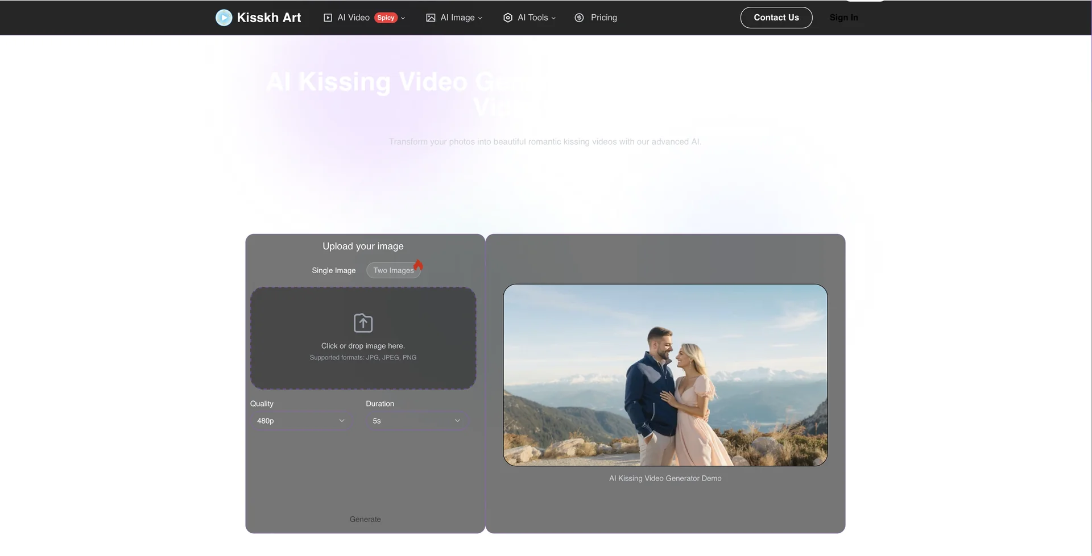The image size is (1092, 556).
Task: Click the 'Upload your image' heading
Action: click(x=363, y=246)
